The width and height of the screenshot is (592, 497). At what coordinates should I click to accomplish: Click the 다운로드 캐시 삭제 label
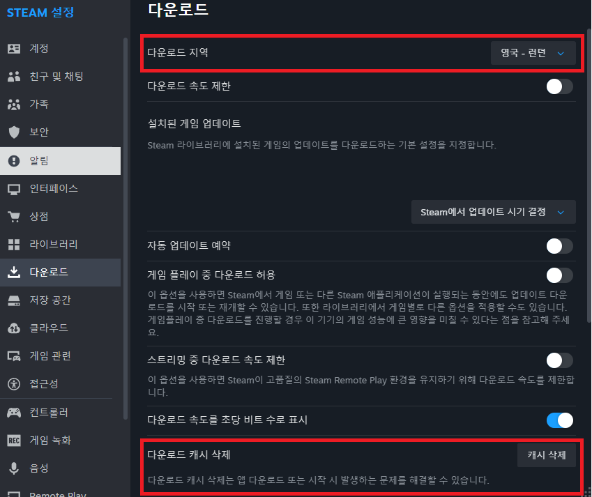click(189, 454)
